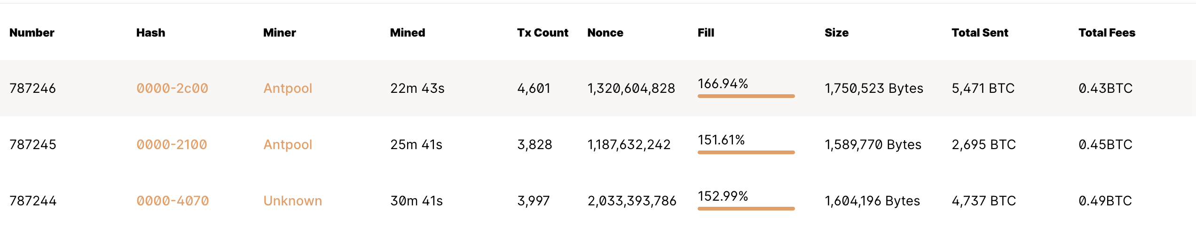This screenshot has width=1196, height=241.
Task: Open block hash 0000-2100 link
Action: point(172,144)
